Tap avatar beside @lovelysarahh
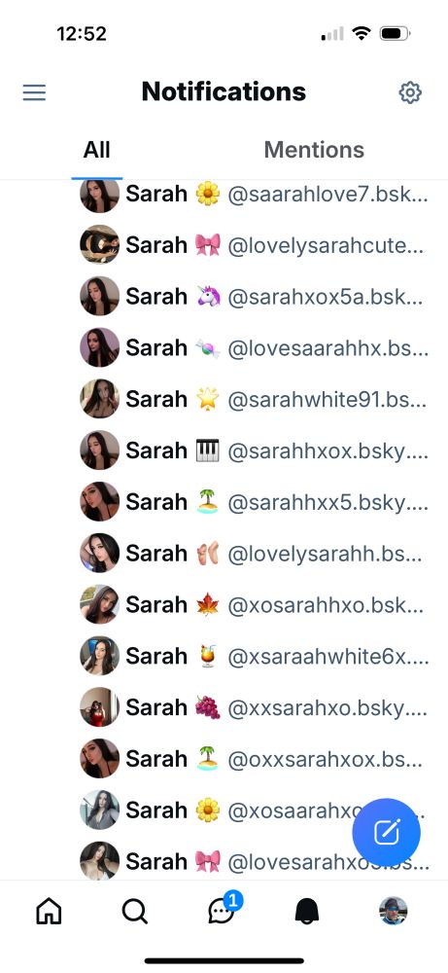Viewport: 448px width, 973px height. [x=100, y=553]
